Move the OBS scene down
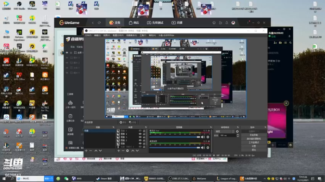The width and height of the screenshot is (325, 182). tap(100, 151)
